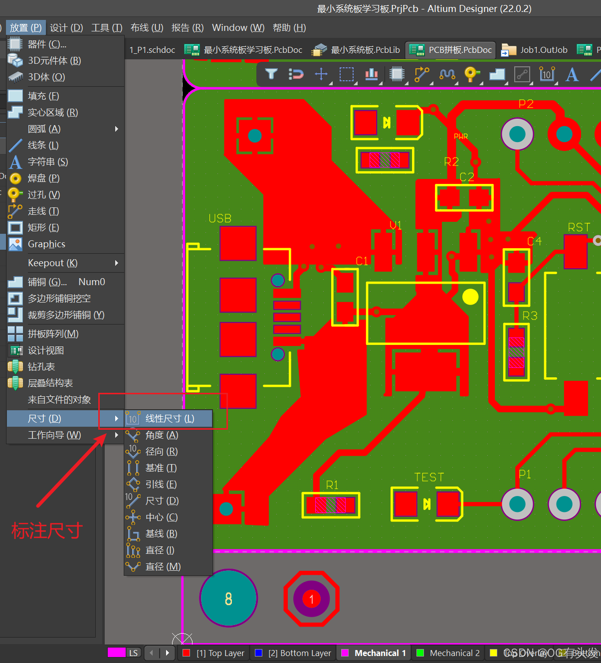Screen dimensions: 601x663
Task: Click the magenta current layer color swatch
Action: click(117, 653)
